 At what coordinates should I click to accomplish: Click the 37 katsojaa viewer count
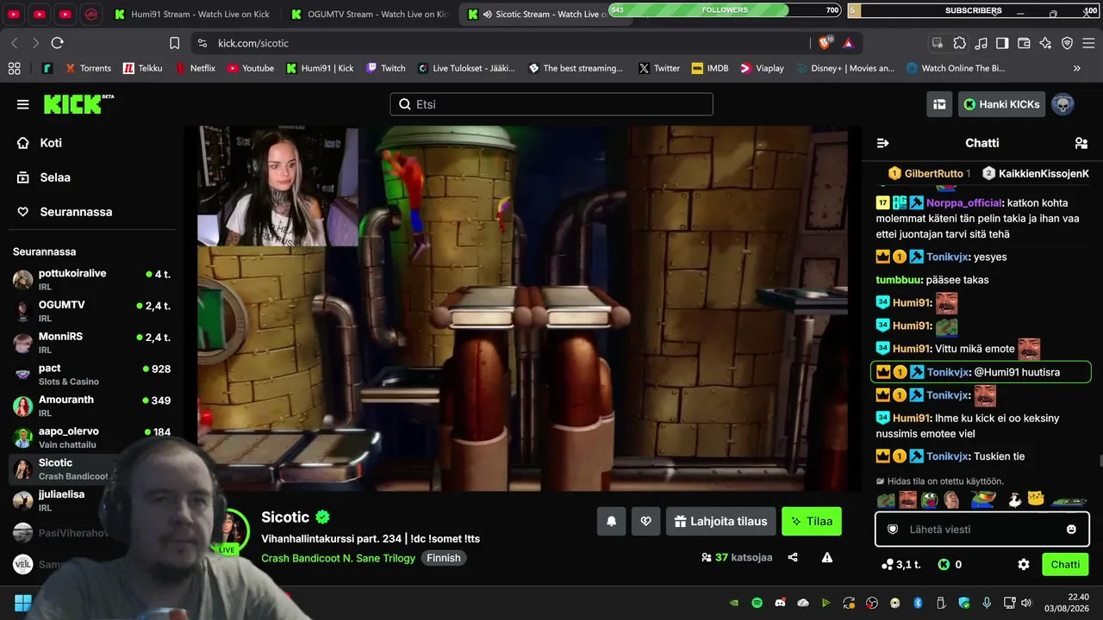(738, 558)
